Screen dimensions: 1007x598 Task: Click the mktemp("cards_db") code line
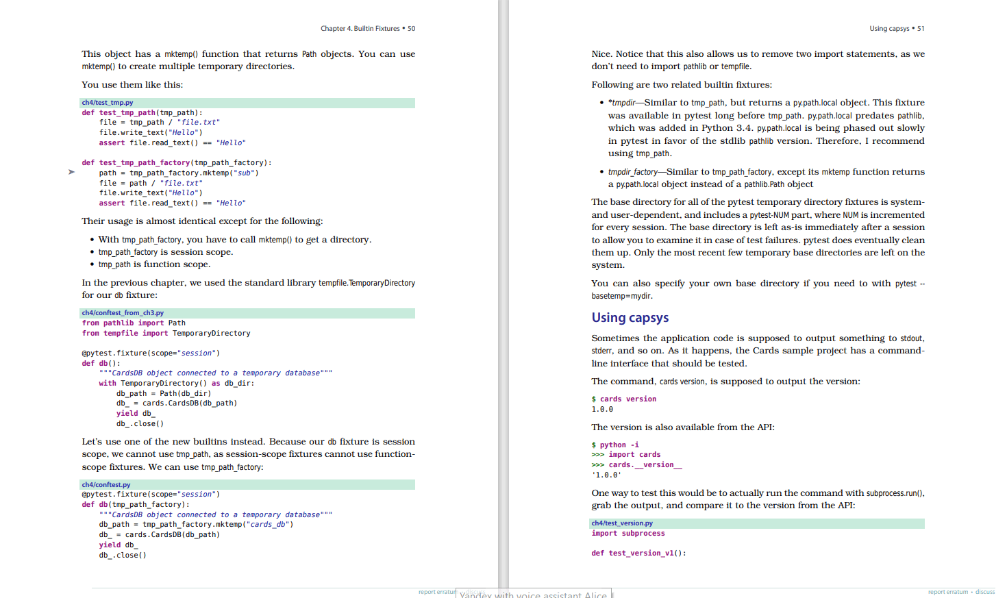tap(197, 525)
